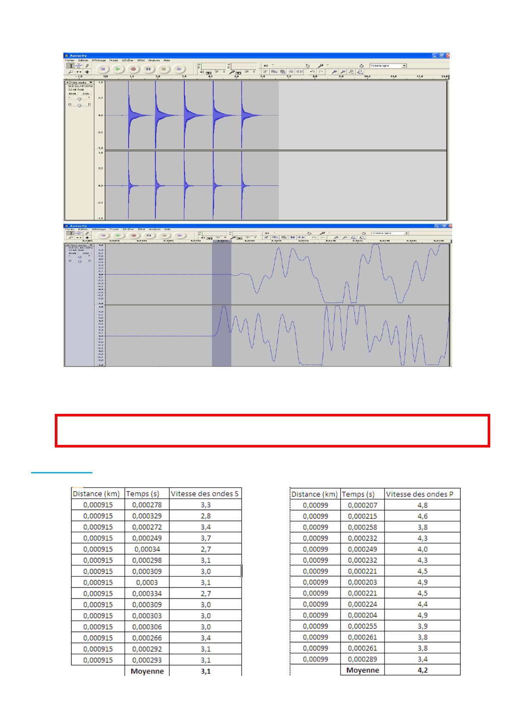Click the Undo arrow in upper Audacity toolbar
The image size is (514, 726).
coord(312,72)
